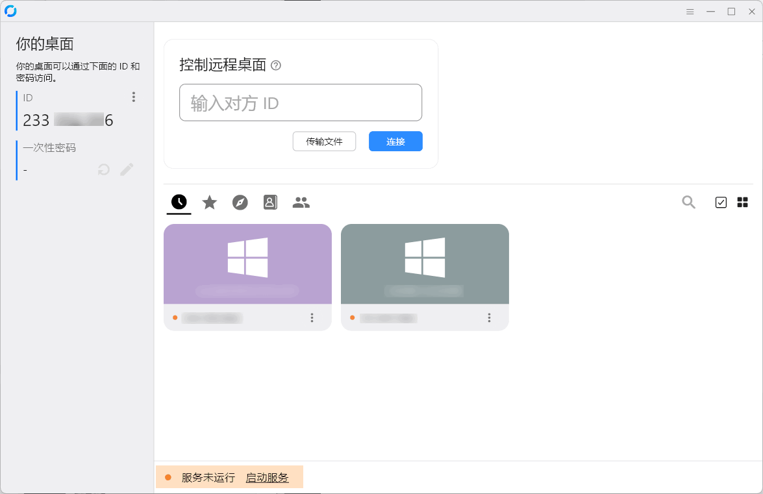Viewport: 763px width, 494px height.
Task: Toggle multi-select checkbox for peer cards
Action: point(721,203)
